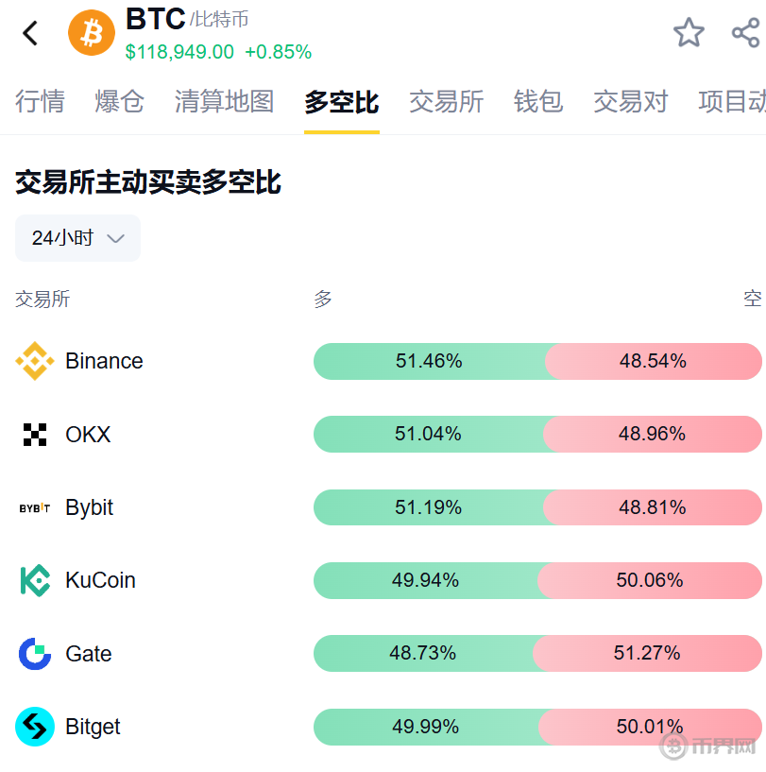766x772 pixels.
Task: Click the KuCoin exchange logo
Action: pos(35,580)
